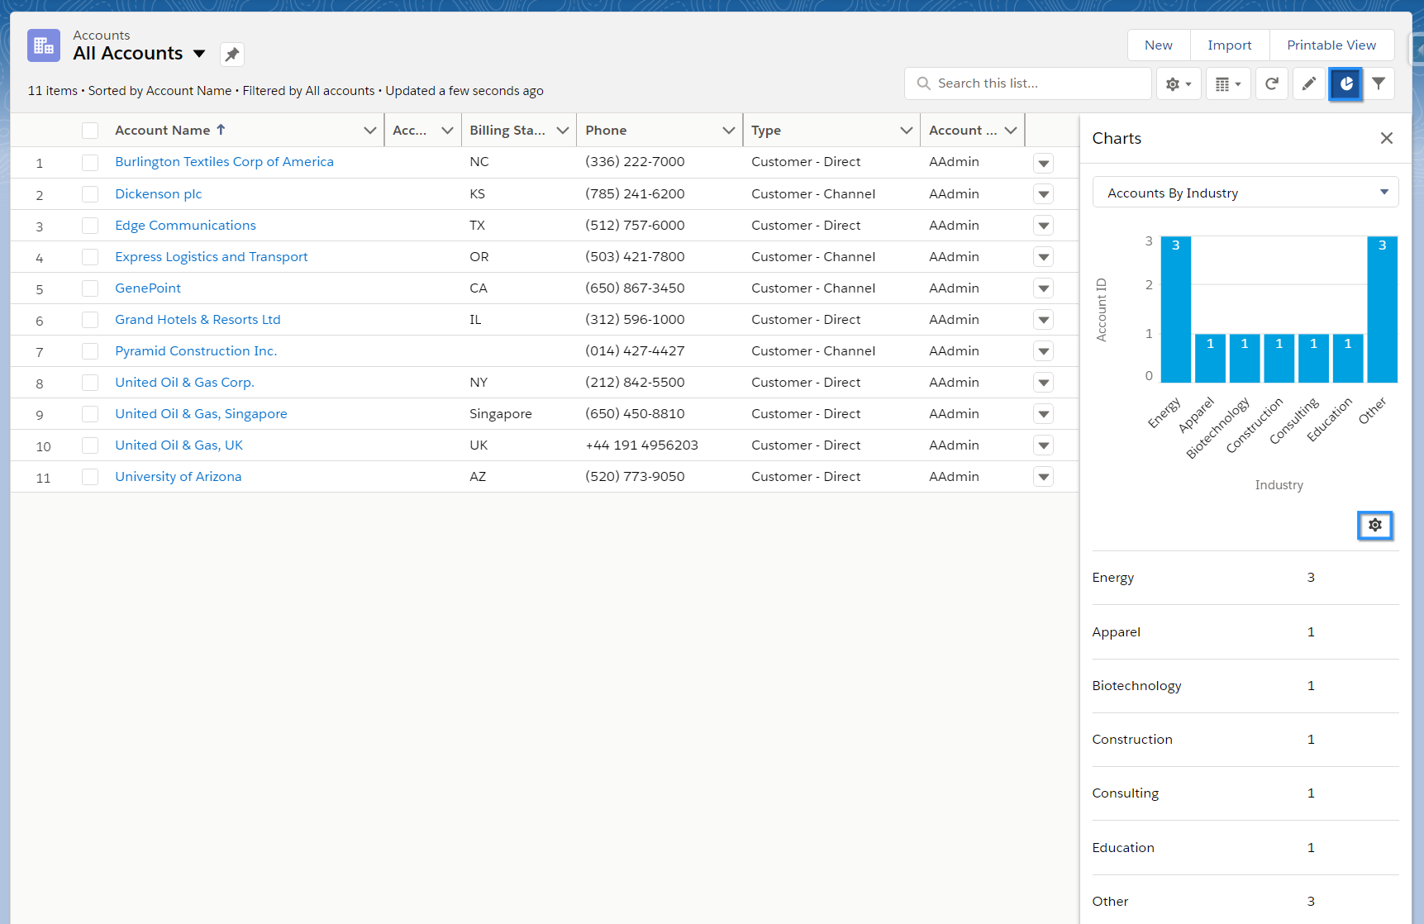Screen dimensions: 1424x924
Task: Click the New account button
Action: click(1159, 45)
